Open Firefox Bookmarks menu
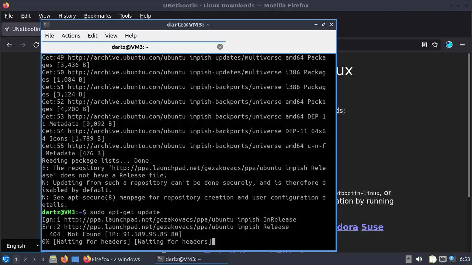Image resolution: width=472 pixels, height=265 pixels. 98,16
